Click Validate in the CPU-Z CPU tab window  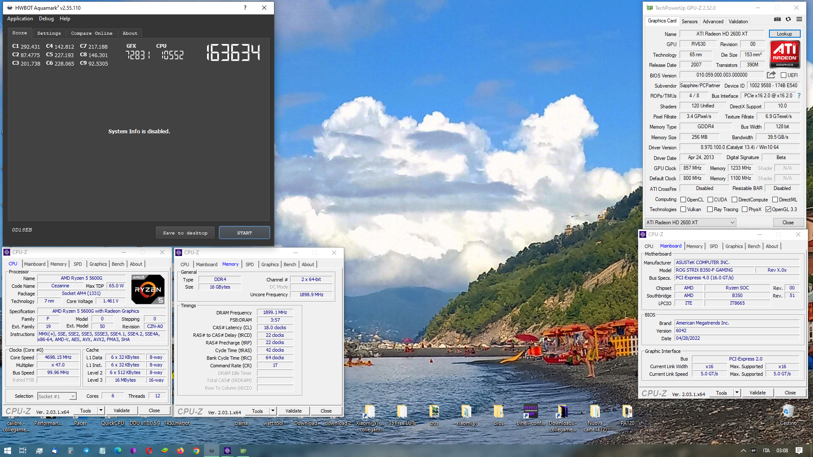pyautogui.click(x=122, y=410)
